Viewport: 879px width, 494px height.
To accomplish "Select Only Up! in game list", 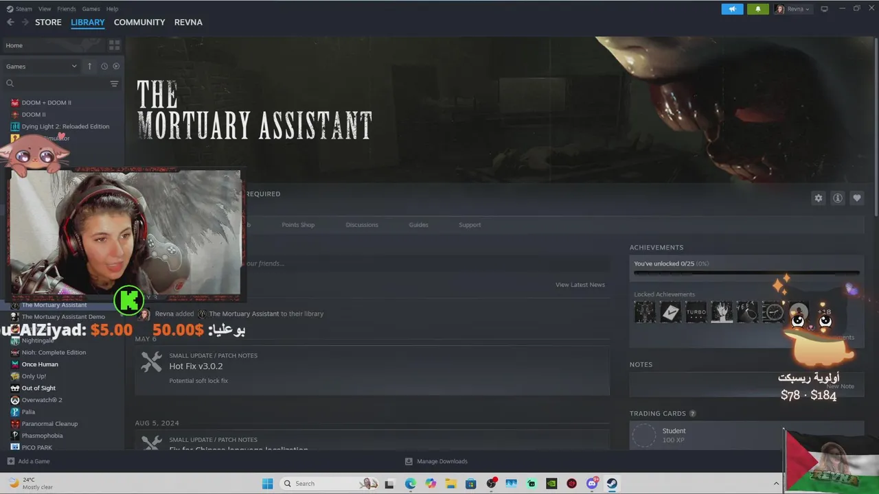I will tap(34, 376).
